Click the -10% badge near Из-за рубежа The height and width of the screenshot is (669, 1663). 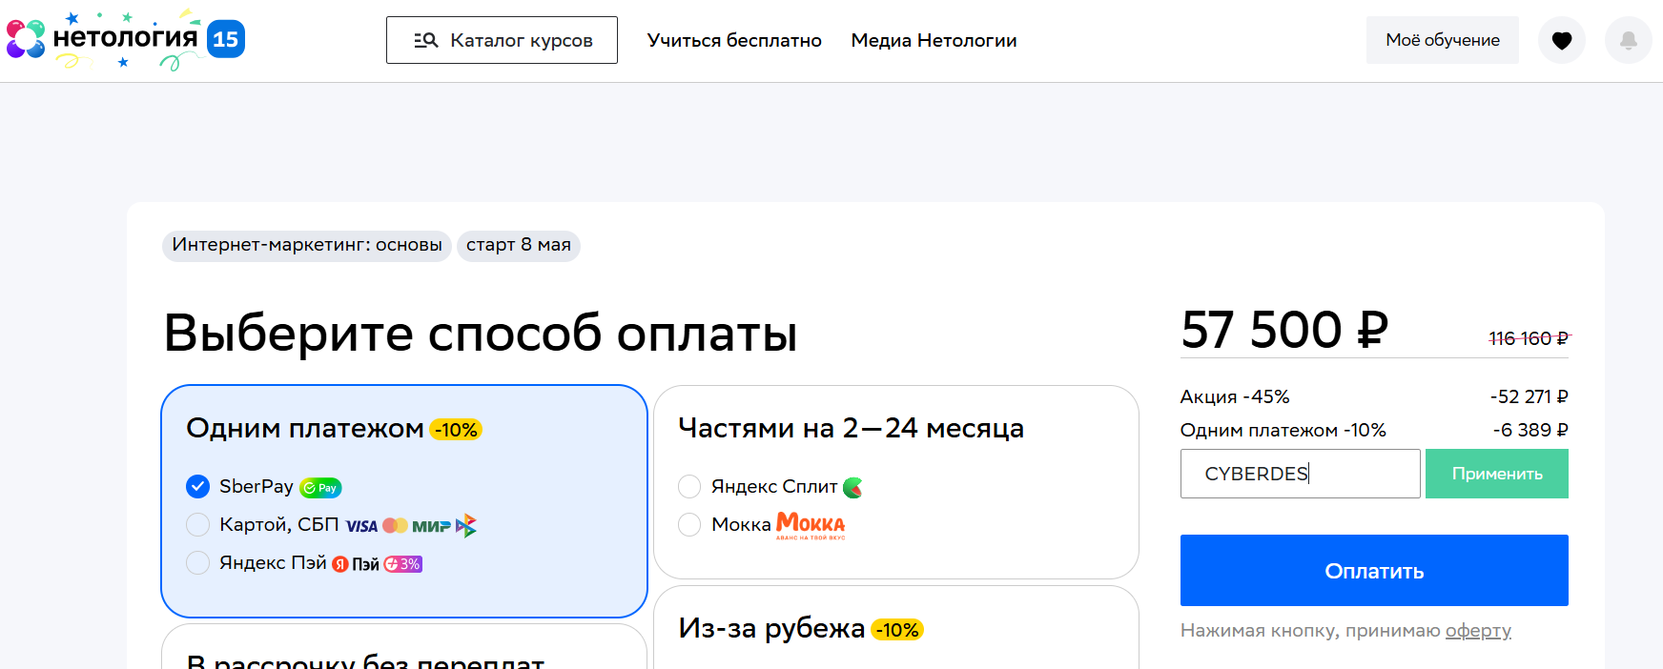(x=897, y=630)
